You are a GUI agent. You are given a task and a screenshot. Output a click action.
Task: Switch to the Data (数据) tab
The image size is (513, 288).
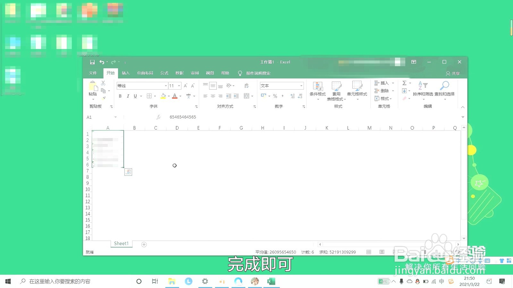tap(180, 73)
